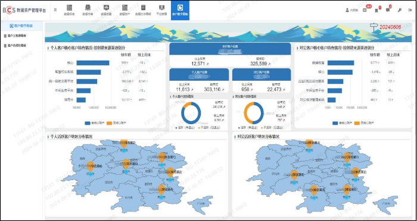
Task: Click the 对公信贷管理系统 bar in corporate chart
Action: coord(332,100)
